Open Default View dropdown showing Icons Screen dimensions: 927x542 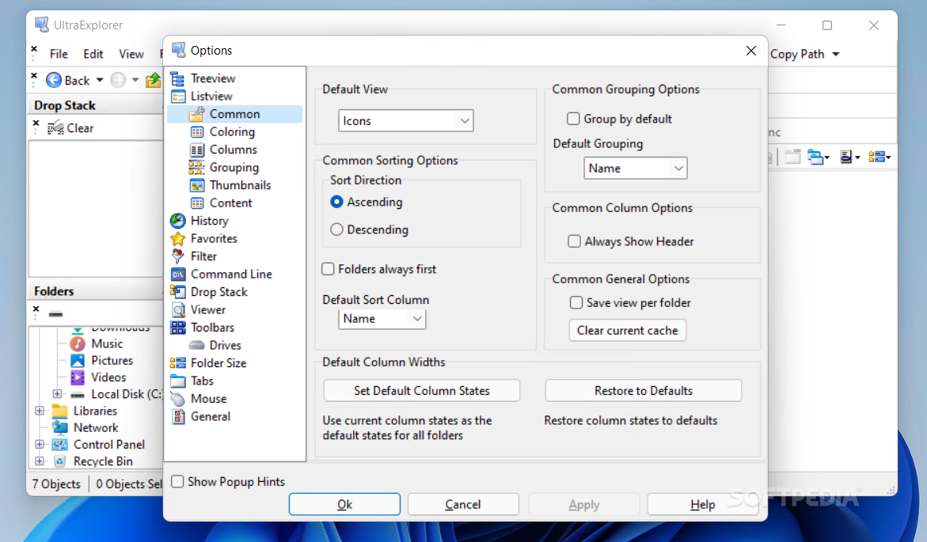pyautogui.click(x=405, y=120)
